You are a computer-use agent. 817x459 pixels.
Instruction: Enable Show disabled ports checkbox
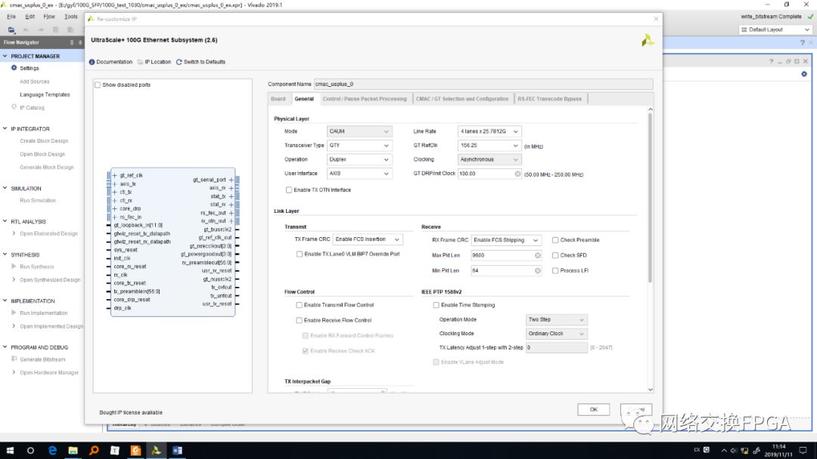point(98,85)
